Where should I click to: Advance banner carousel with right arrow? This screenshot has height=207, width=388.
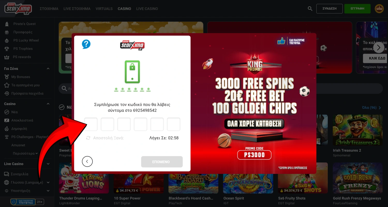(379, 47)
